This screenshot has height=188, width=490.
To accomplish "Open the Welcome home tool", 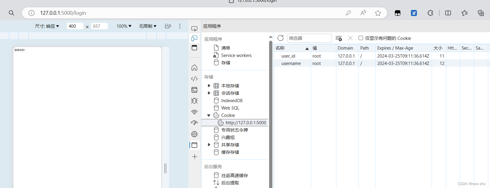I will tap(194, 68).
